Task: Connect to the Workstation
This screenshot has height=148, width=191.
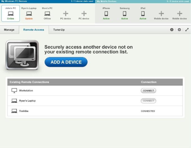Action: 148,91
